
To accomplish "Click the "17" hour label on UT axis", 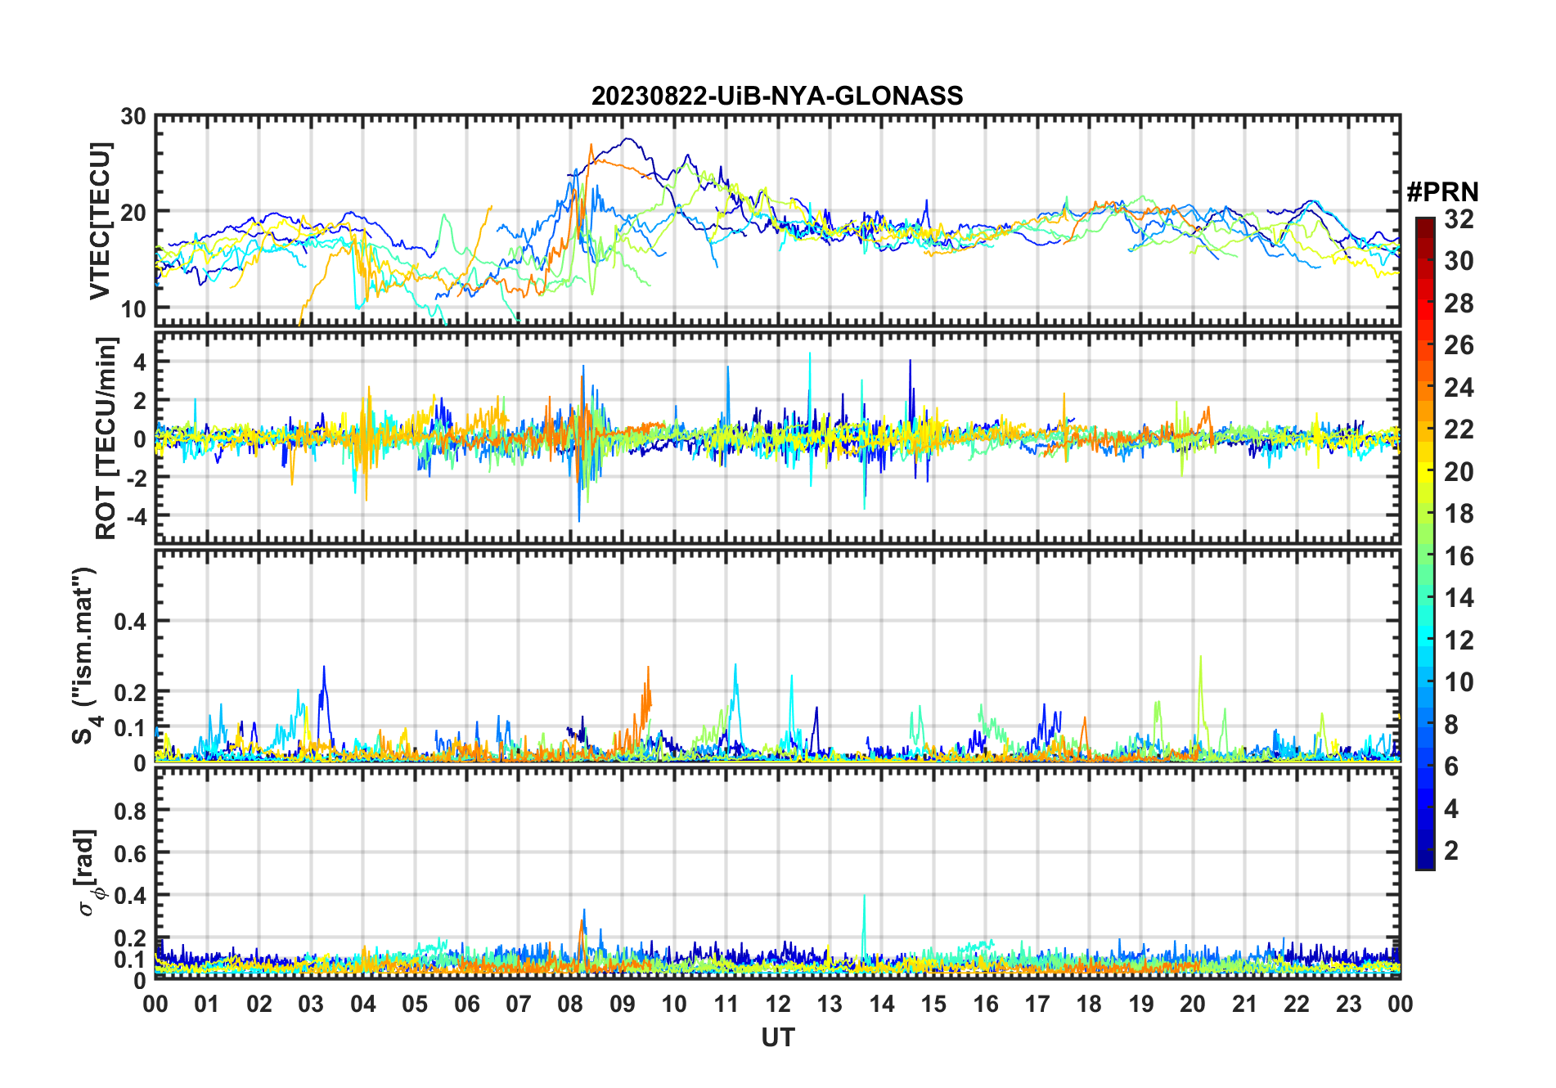I will click(1037, 1005).
